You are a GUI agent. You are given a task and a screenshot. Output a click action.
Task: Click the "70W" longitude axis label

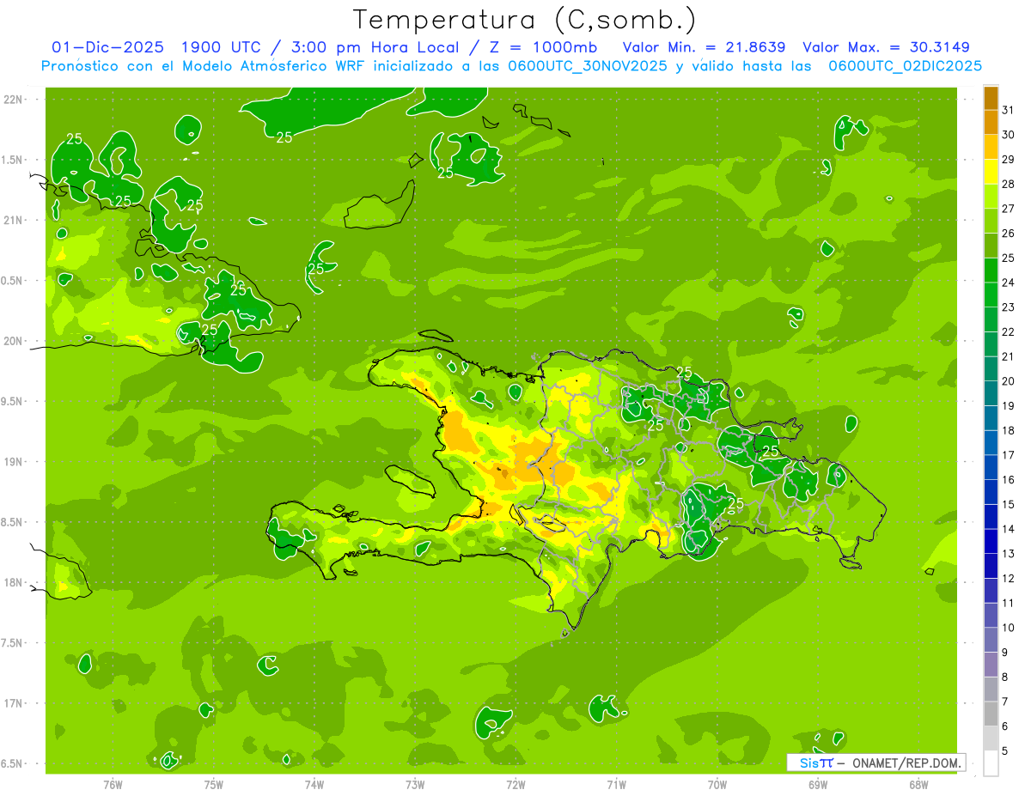pos(717,785)
